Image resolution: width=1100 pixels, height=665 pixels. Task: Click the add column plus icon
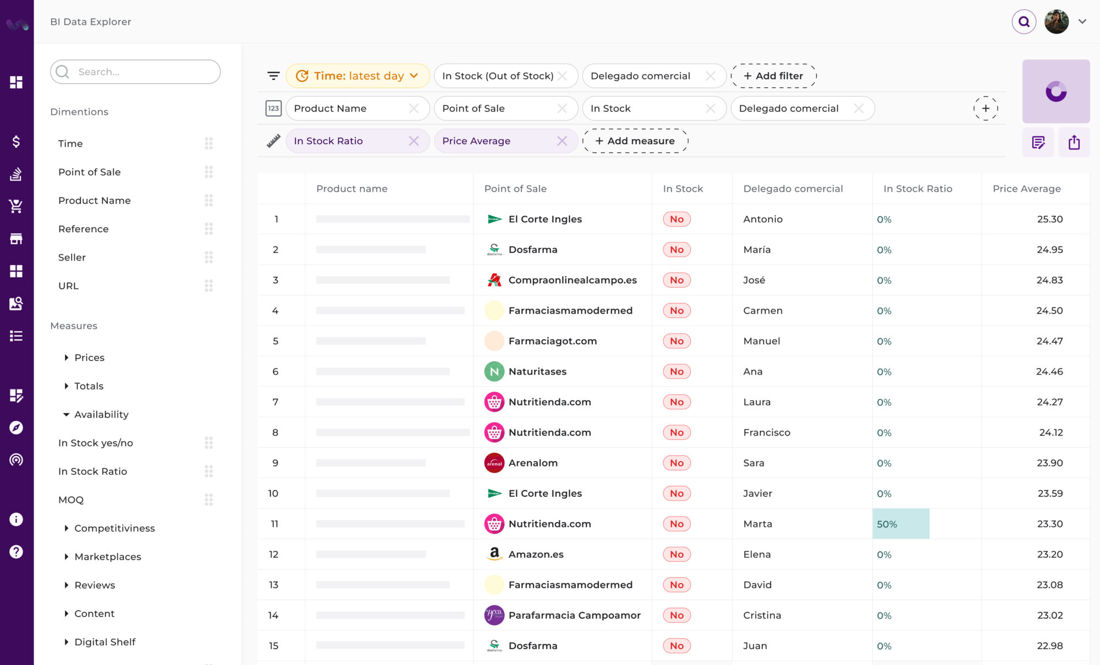(x=985, y=108)
